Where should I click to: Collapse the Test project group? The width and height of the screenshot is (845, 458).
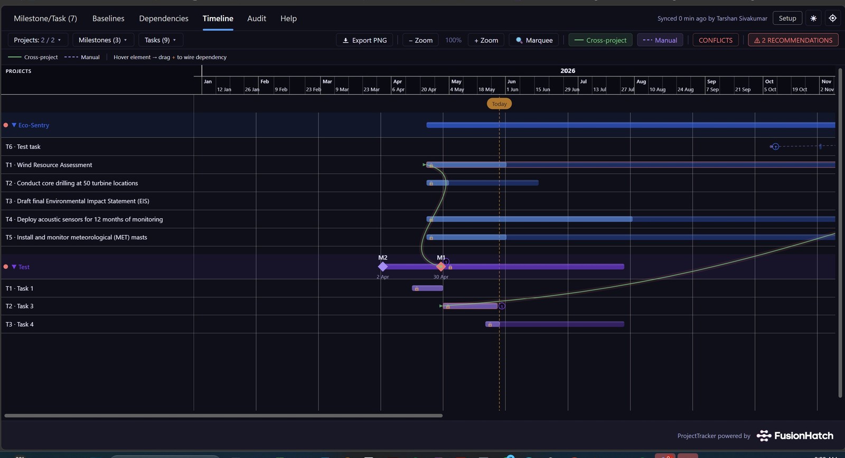tap(14, 267)
